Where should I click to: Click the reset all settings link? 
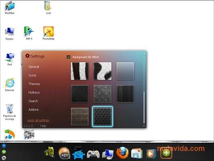pos(38,120)
